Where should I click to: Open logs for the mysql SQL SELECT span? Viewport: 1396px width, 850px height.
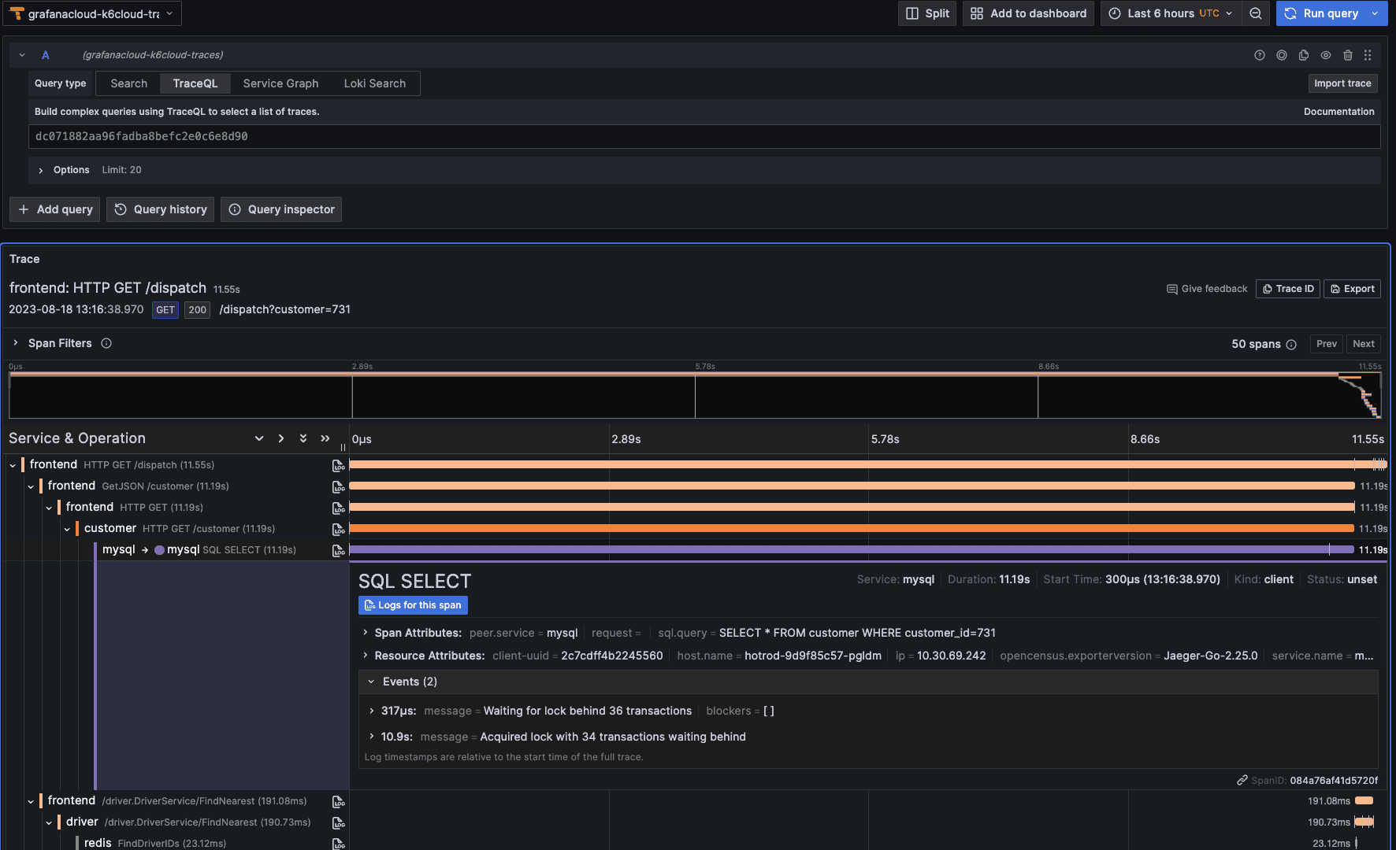(x=338, y=551)
